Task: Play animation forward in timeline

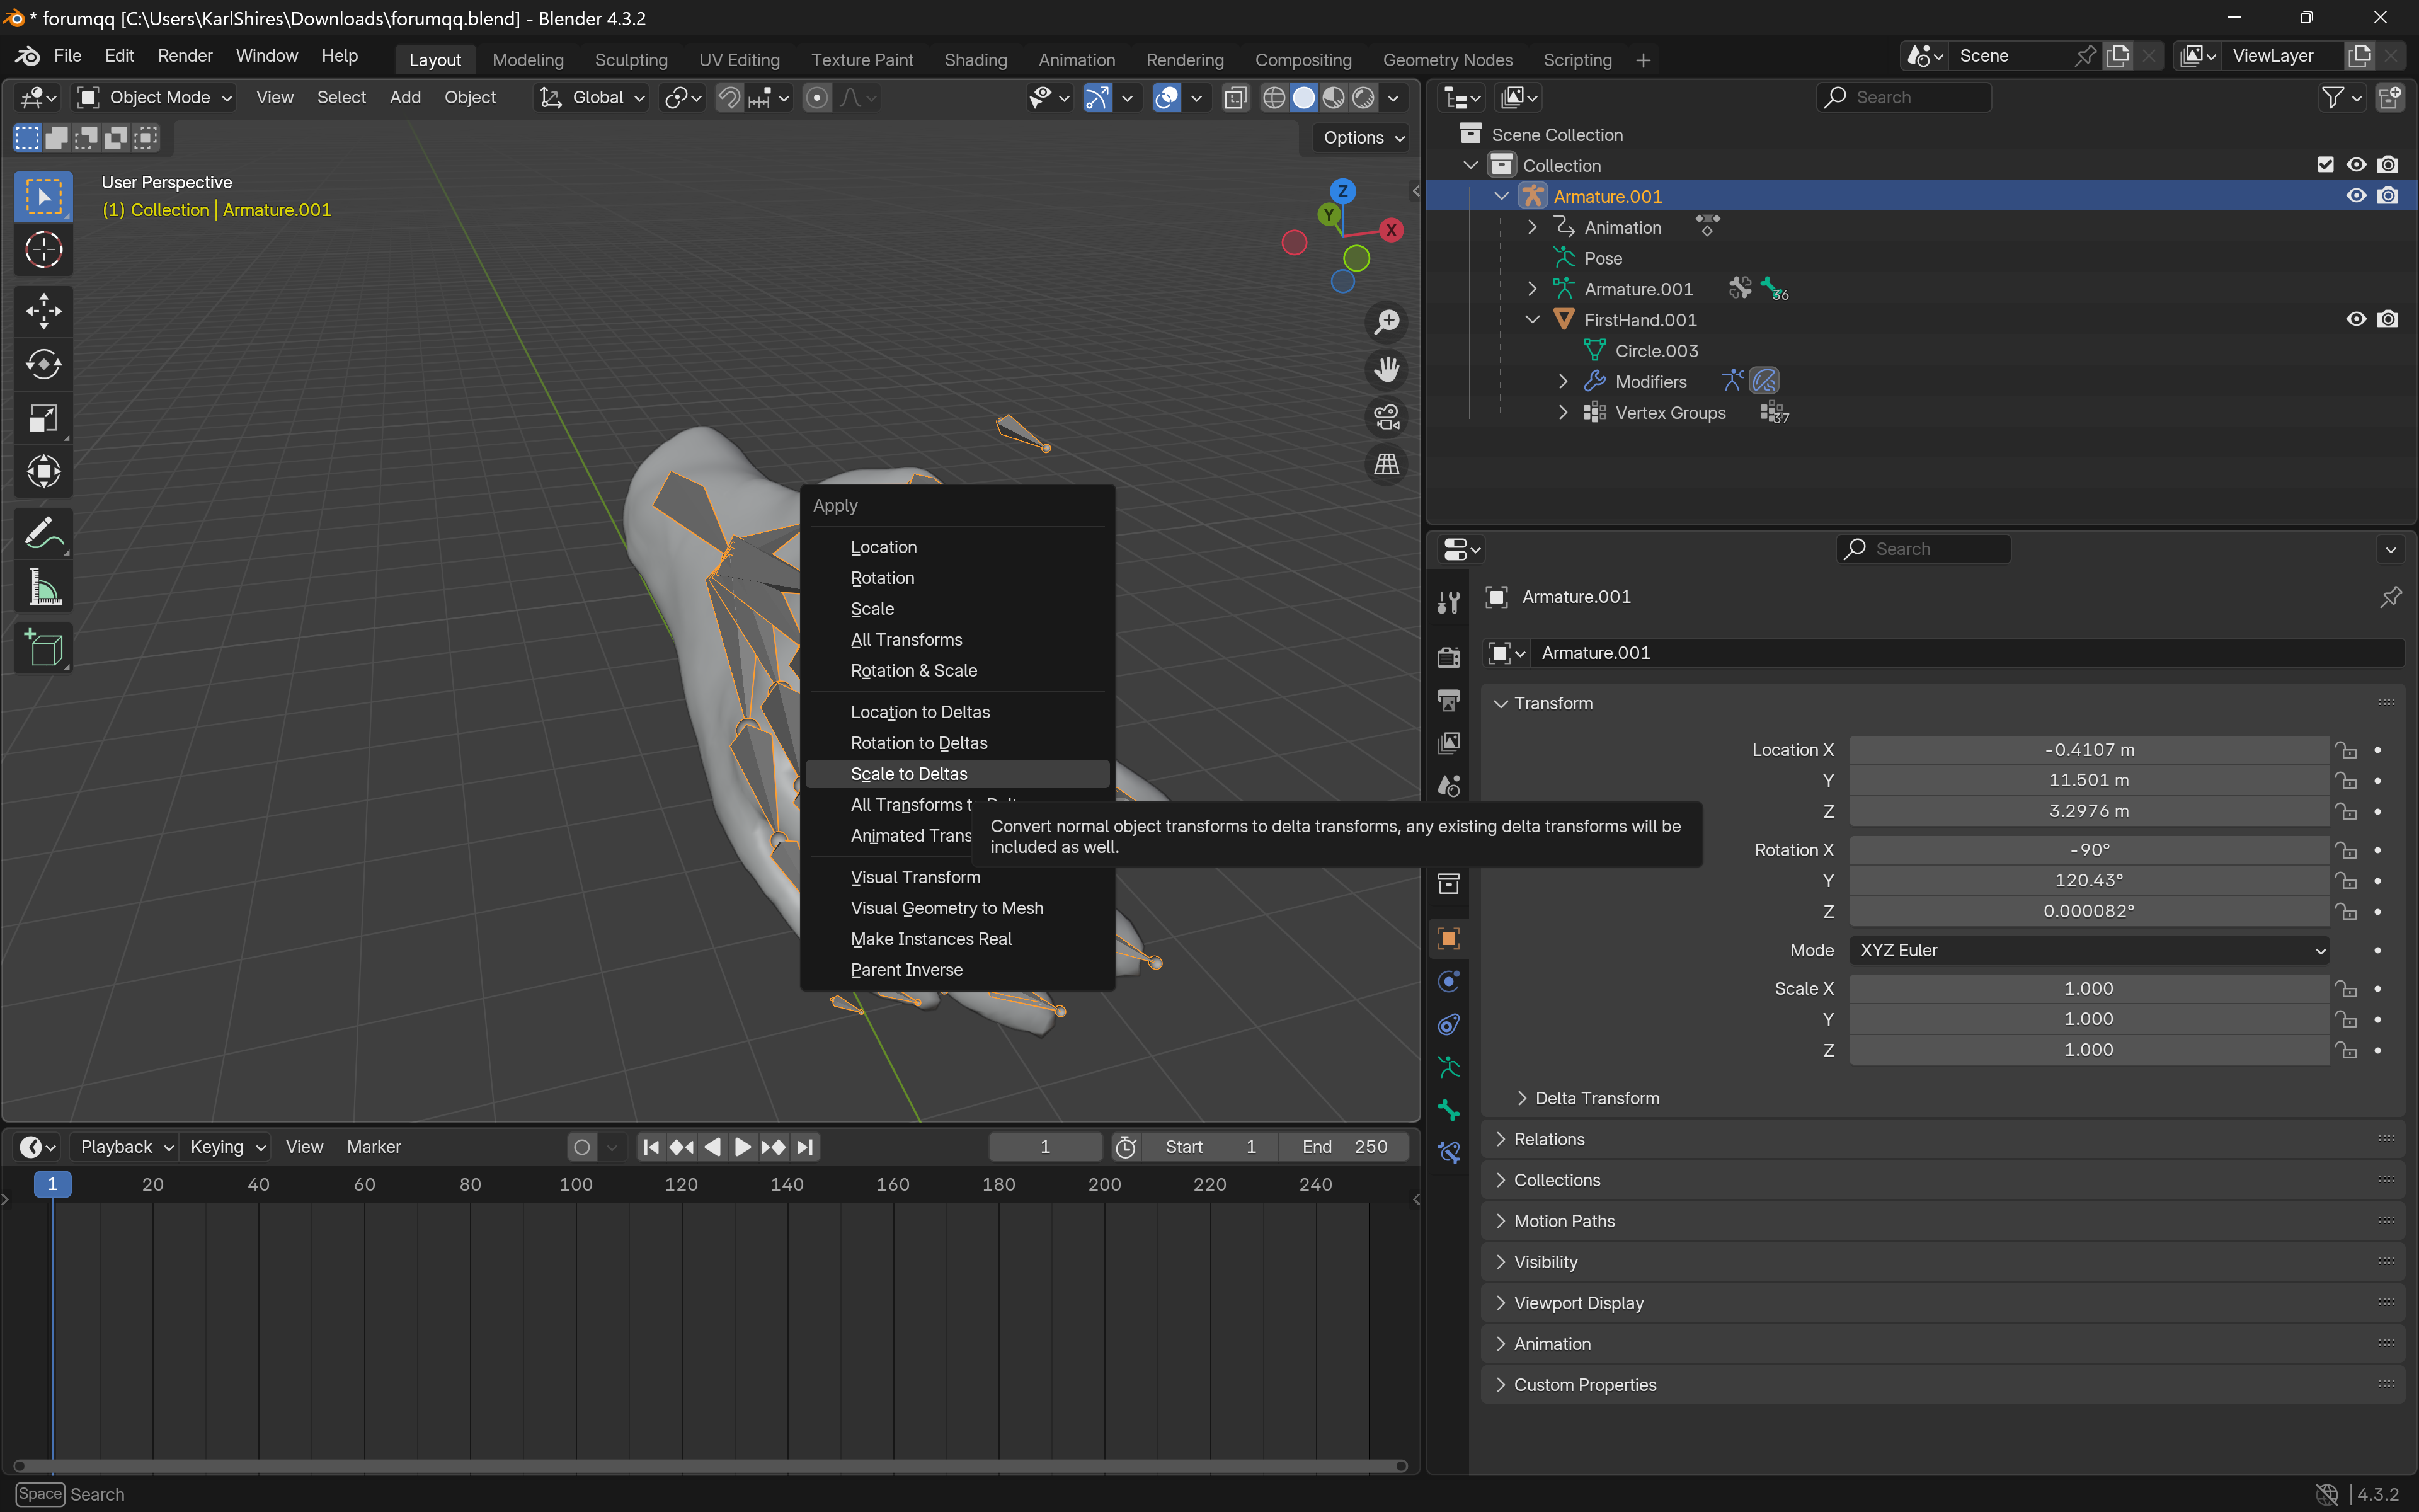Action: [741, 1147]
